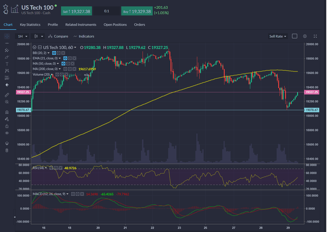
Task: Select the crosshair cursor tool
Action: (7, 36)
